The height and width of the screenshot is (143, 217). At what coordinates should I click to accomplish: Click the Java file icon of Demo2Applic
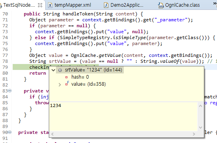(x=106, y=5)
